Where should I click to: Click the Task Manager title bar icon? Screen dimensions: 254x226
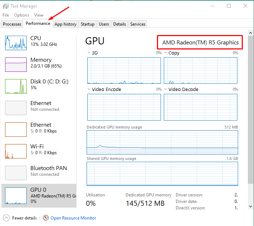[x=6, y=6]
